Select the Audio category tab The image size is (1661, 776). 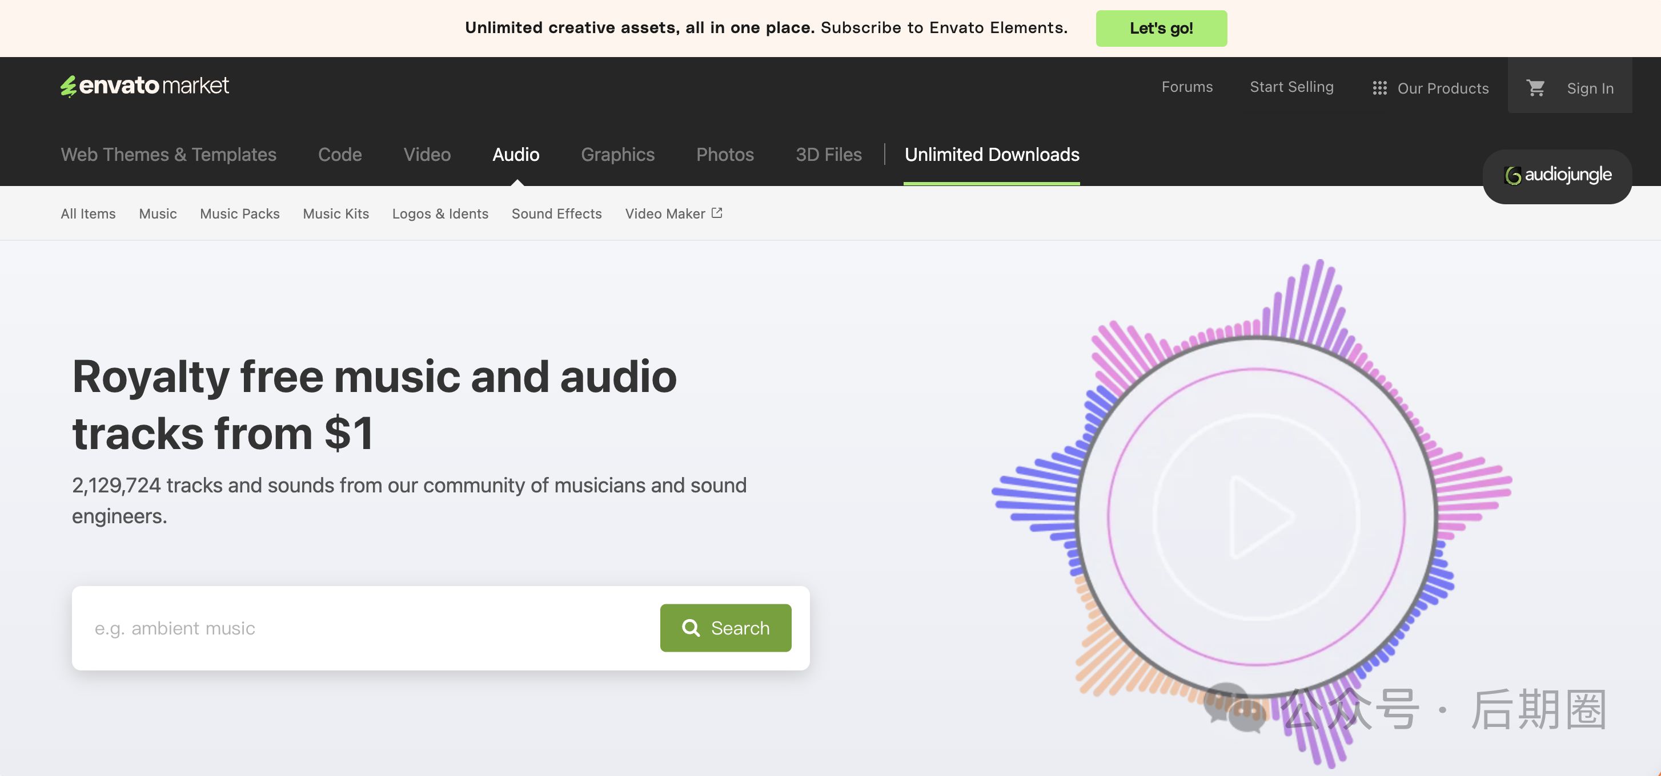[516, 155]
